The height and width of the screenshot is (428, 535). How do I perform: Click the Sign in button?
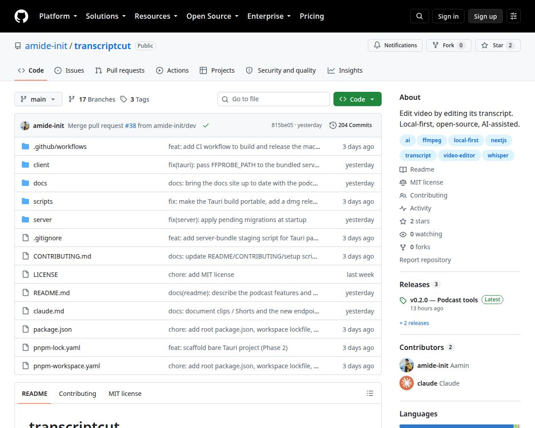coord(448,16)
